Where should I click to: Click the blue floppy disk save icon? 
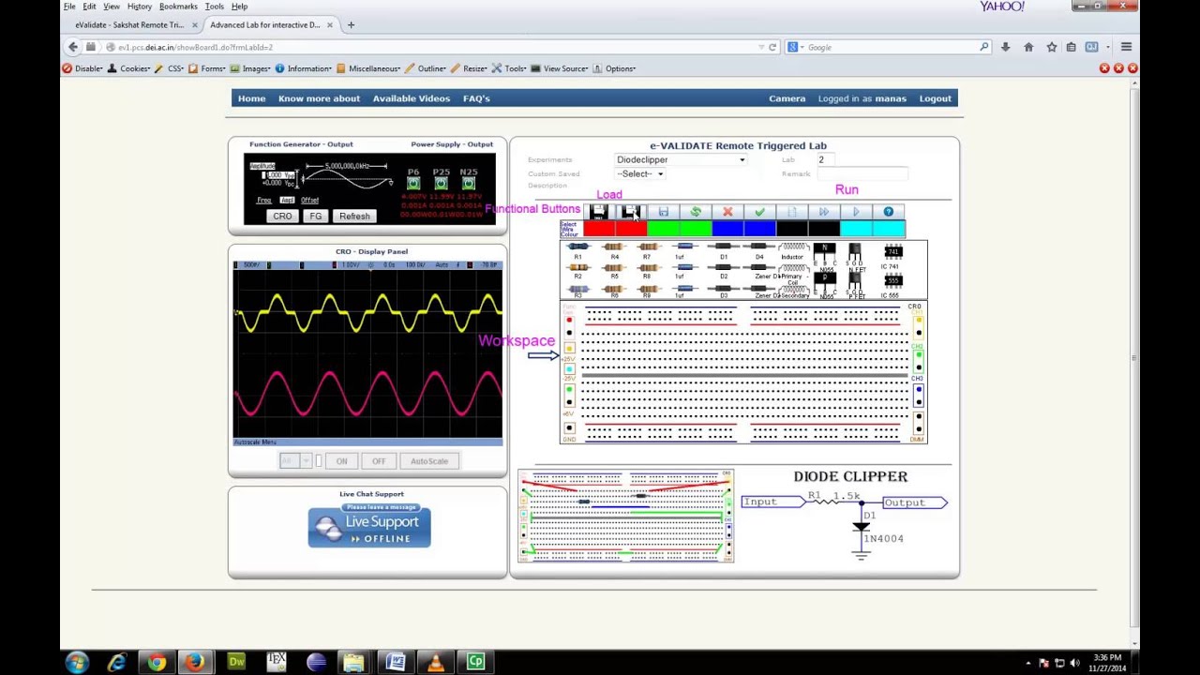[x=663, y=212]
